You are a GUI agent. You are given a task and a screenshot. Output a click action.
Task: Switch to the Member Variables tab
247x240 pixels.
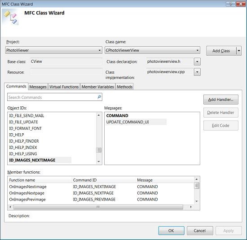tap(97, 87)
